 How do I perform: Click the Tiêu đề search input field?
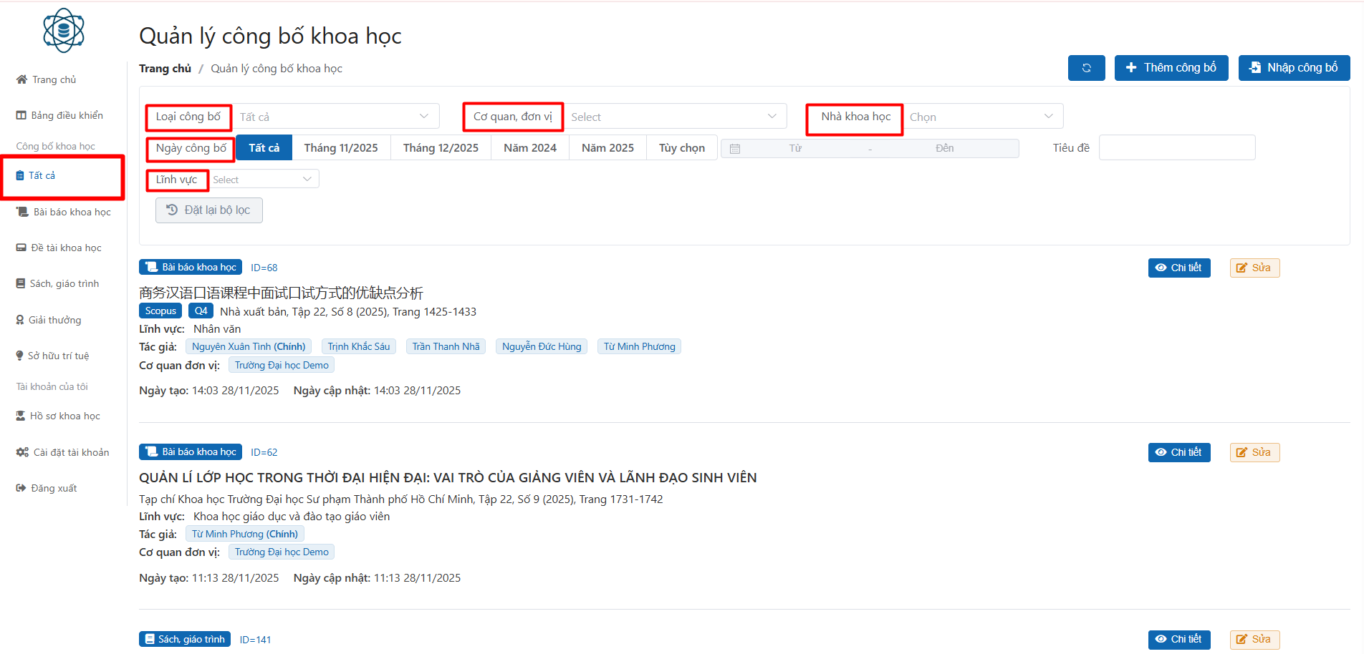[x=1176, y=148]
